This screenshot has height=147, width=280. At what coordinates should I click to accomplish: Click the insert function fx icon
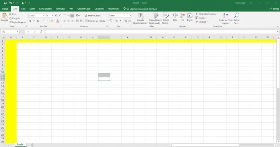tap(41, 31)
